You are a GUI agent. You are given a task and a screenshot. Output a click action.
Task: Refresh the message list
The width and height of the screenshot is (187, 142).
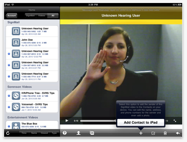(8, 133)
